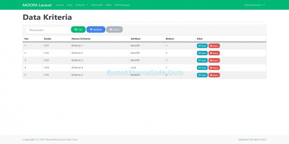Click the Bobot value 3 cell
The height and width of the screenshot is (144, 289).
pyautogui.click(x=180, y=60)
